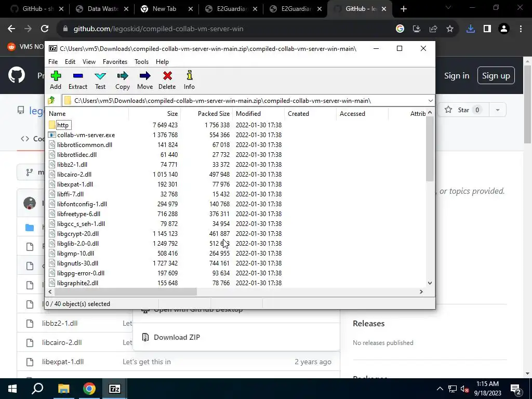Sort by Created column header
532x399 pixels.
click(311, 114)
